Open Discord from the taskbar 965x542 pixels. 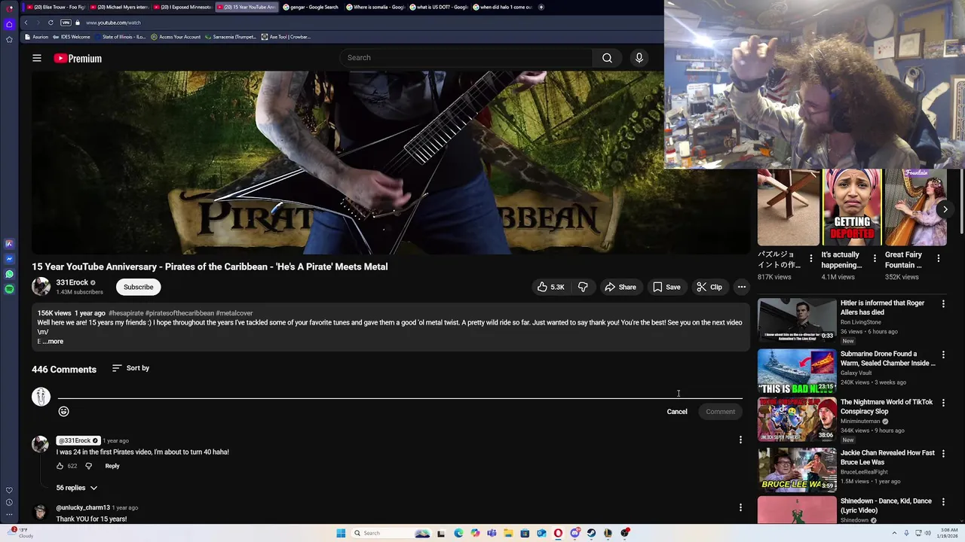click(x=574, y=533)
